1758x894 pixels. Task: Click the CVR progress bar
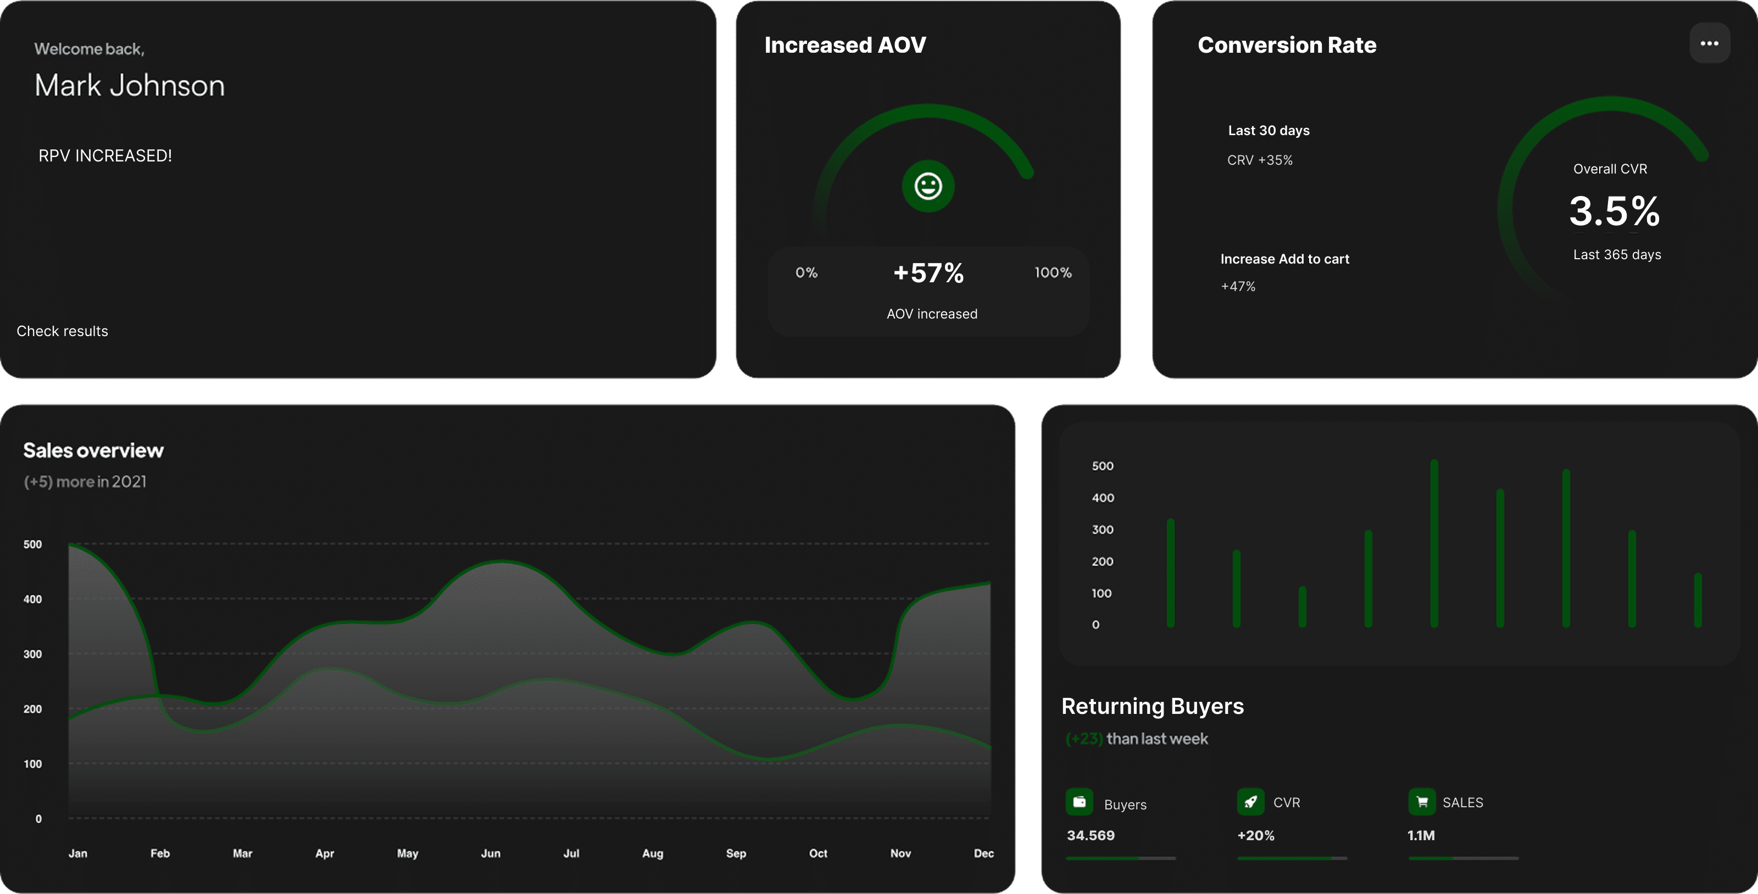(x=1292, y=858)
